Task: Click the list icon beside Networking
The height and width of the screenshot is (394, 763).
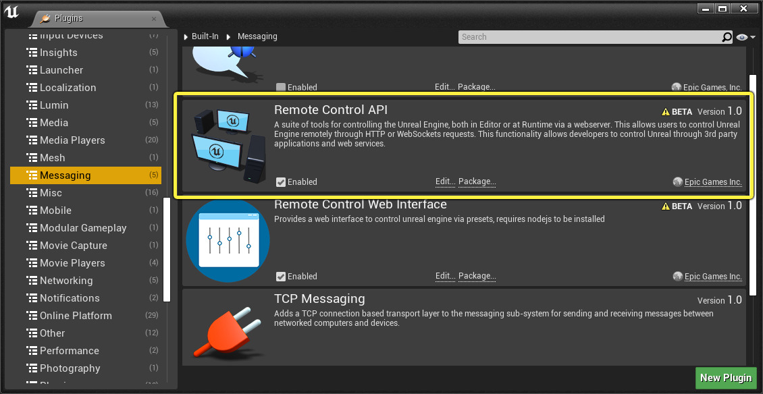Action: pos(32,280)
